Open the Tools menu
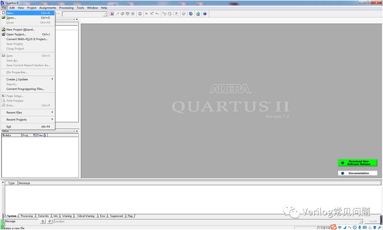 [x=80, y=8]
